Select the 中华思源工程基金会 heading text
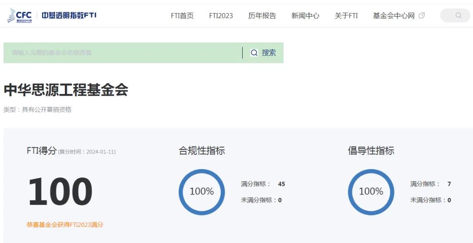This screenshot has width=473, height=243. point(66,90)
